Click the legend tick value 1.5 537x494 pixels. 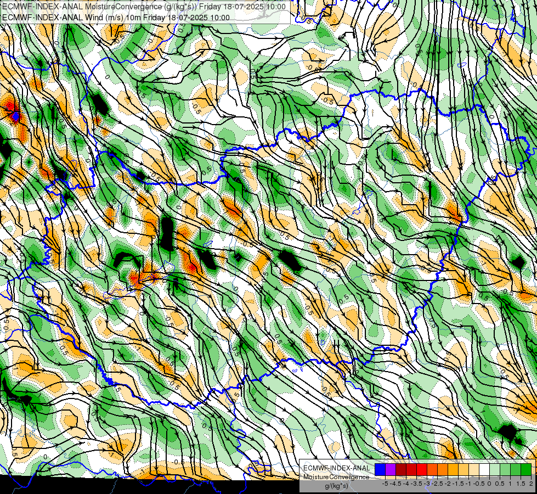tap(521, 484)
